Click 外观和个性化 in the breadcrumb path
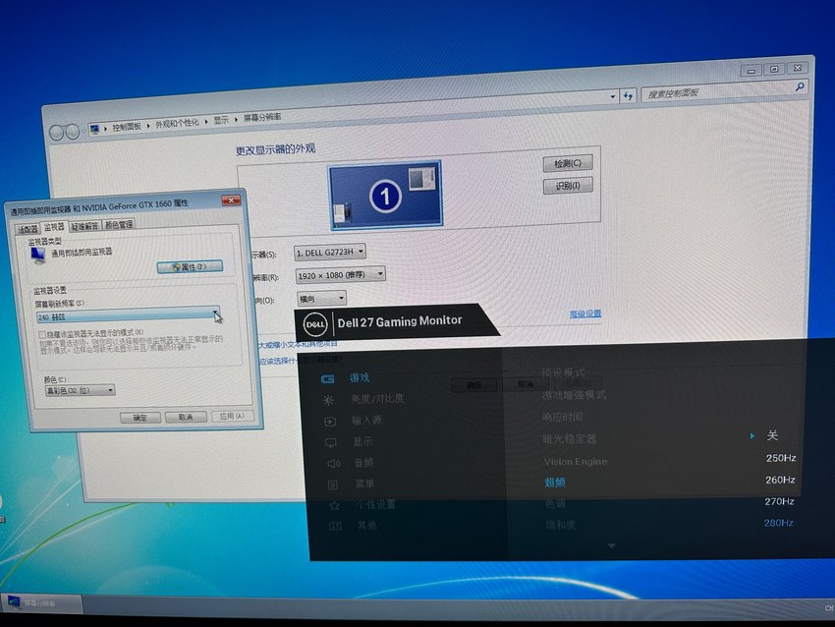835x627 pixels. click(177, 123)
